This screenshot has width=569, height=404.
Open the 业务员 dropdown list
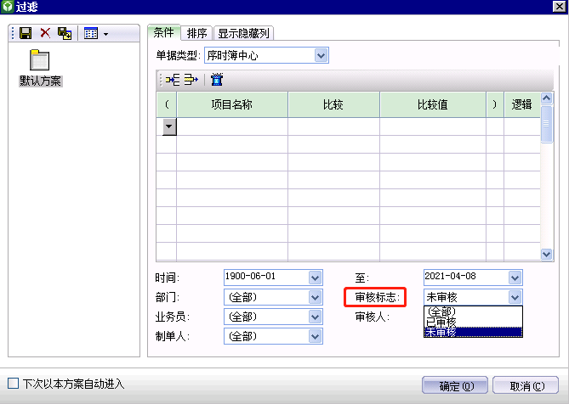click(x=316, y=317)
